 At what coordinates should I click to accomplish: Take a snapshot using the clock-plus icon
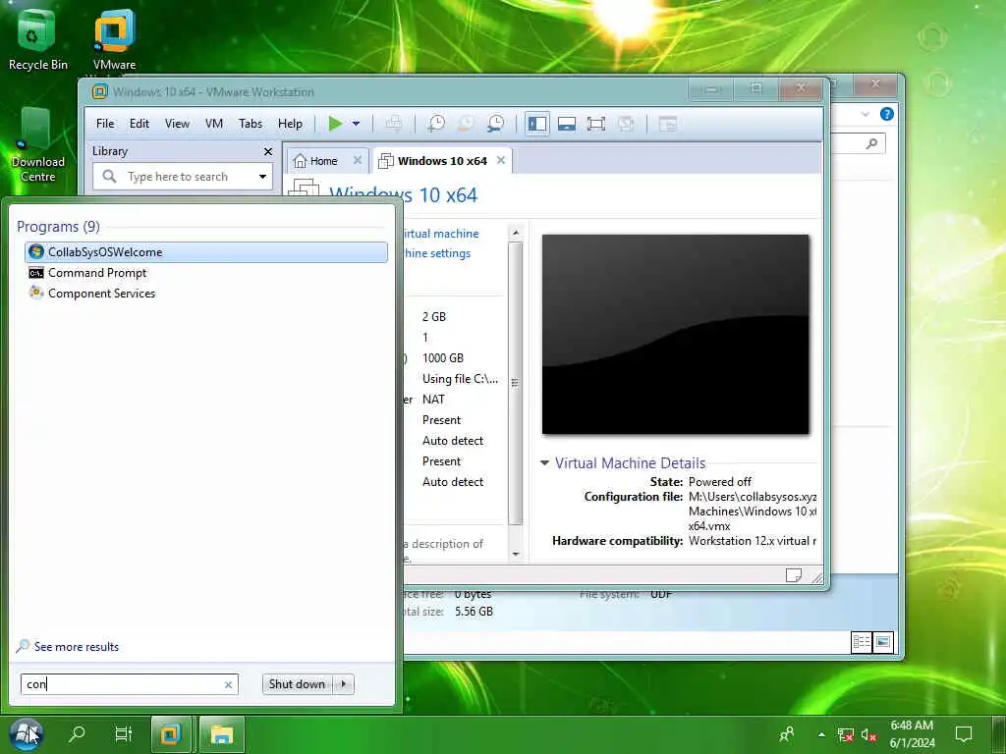point(436,124)
